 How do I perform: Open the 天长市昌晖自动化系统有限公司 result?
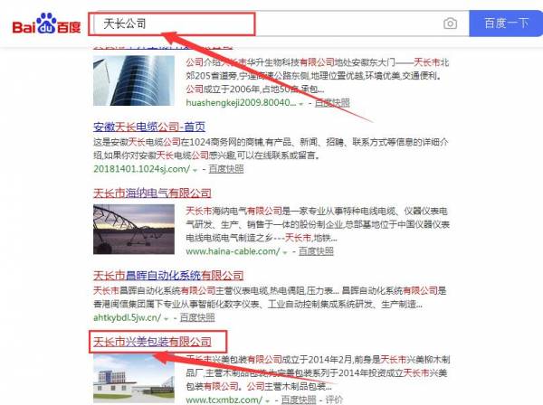pyautogui.click(x=168, y=276)
